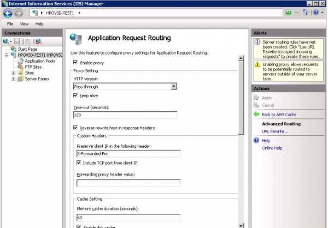Click the Application Request Routing feature icon

(76, 39)
